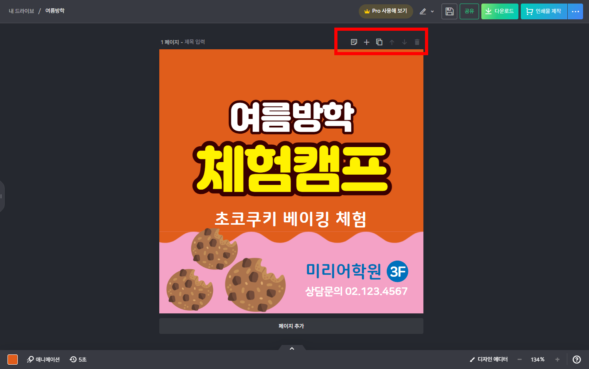Select the move page down arrow icon
This screenshot has height=369, width=589.
coord(404,42)
